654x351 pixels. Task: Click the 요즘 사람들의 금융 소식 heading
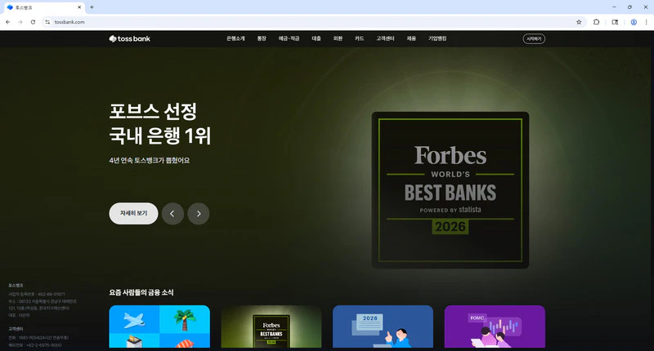[x=141, y=292]
